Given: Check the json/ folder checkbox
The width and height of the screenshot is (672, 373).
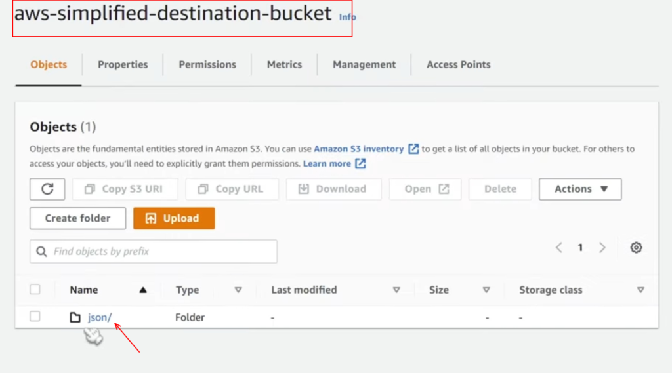Looking at the screenshot, I should (x=35, y=317).
